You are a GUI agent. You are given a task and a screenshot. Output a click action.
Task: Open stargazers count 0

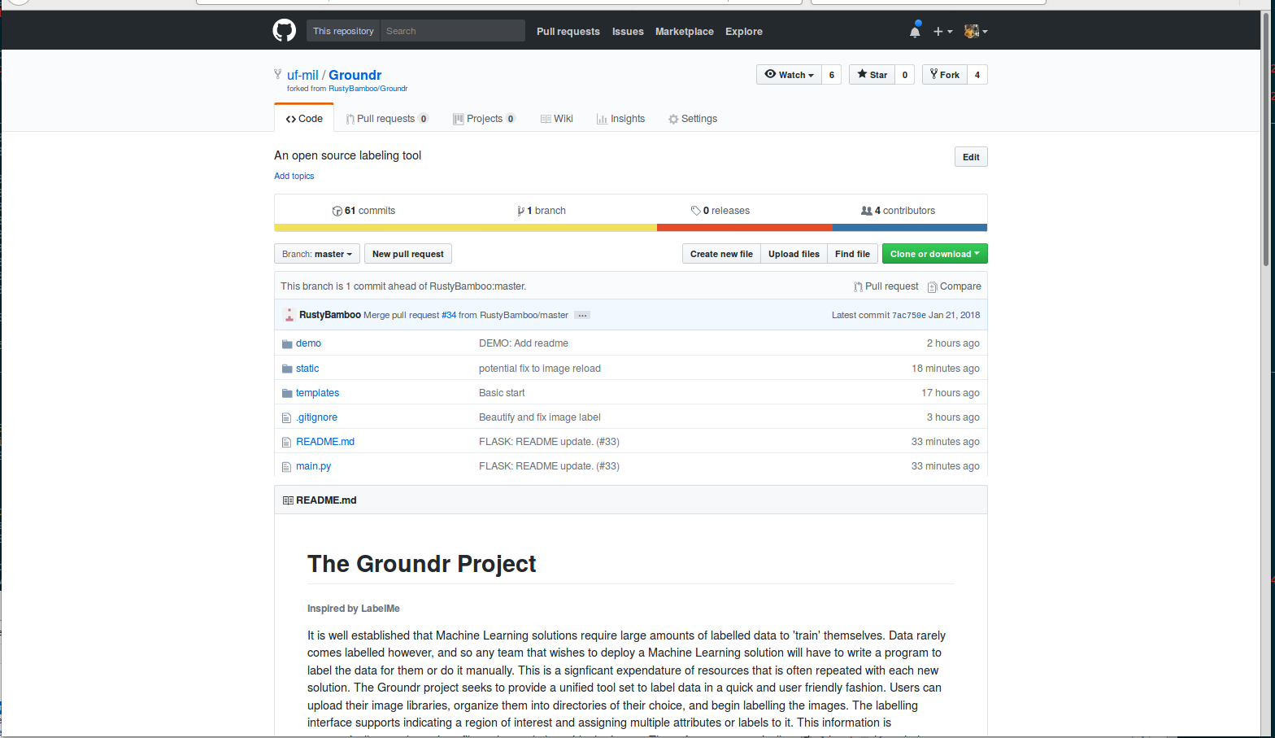coord(905,75)
